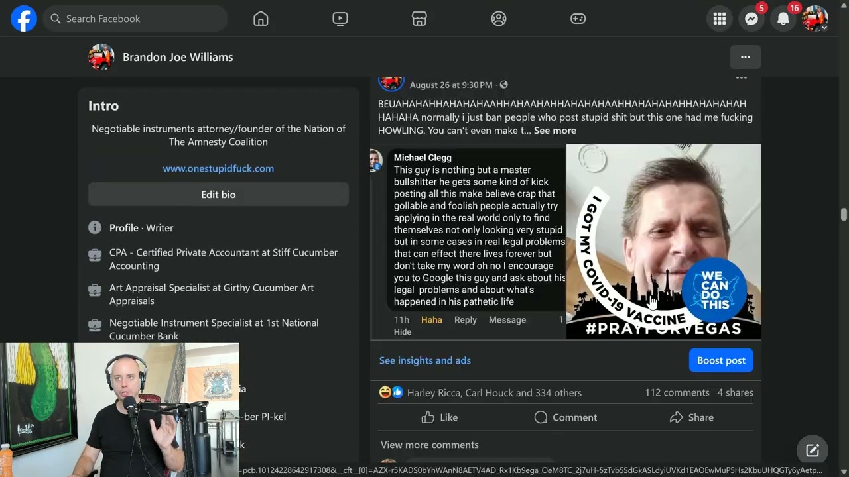Click the post timestamp August 26
The width and height of the screenshot is (849, 477).
(451, 85)
